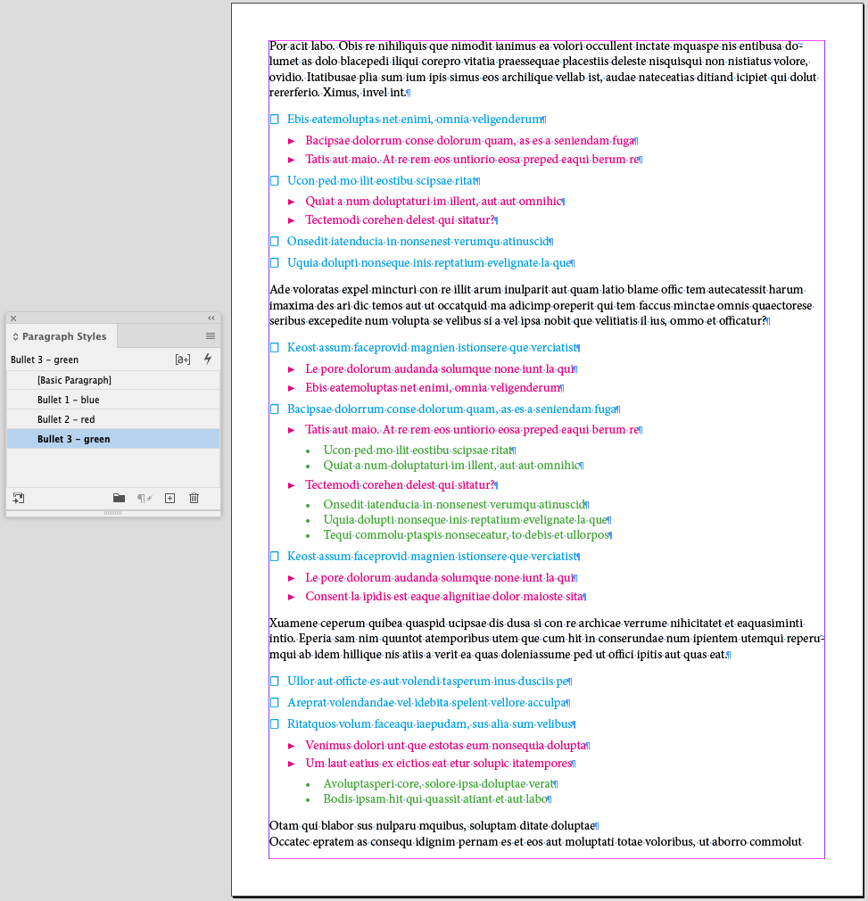Toggle the style override highlighter
868x901 pixels.
pyautogui.click(x=183, y=359)
